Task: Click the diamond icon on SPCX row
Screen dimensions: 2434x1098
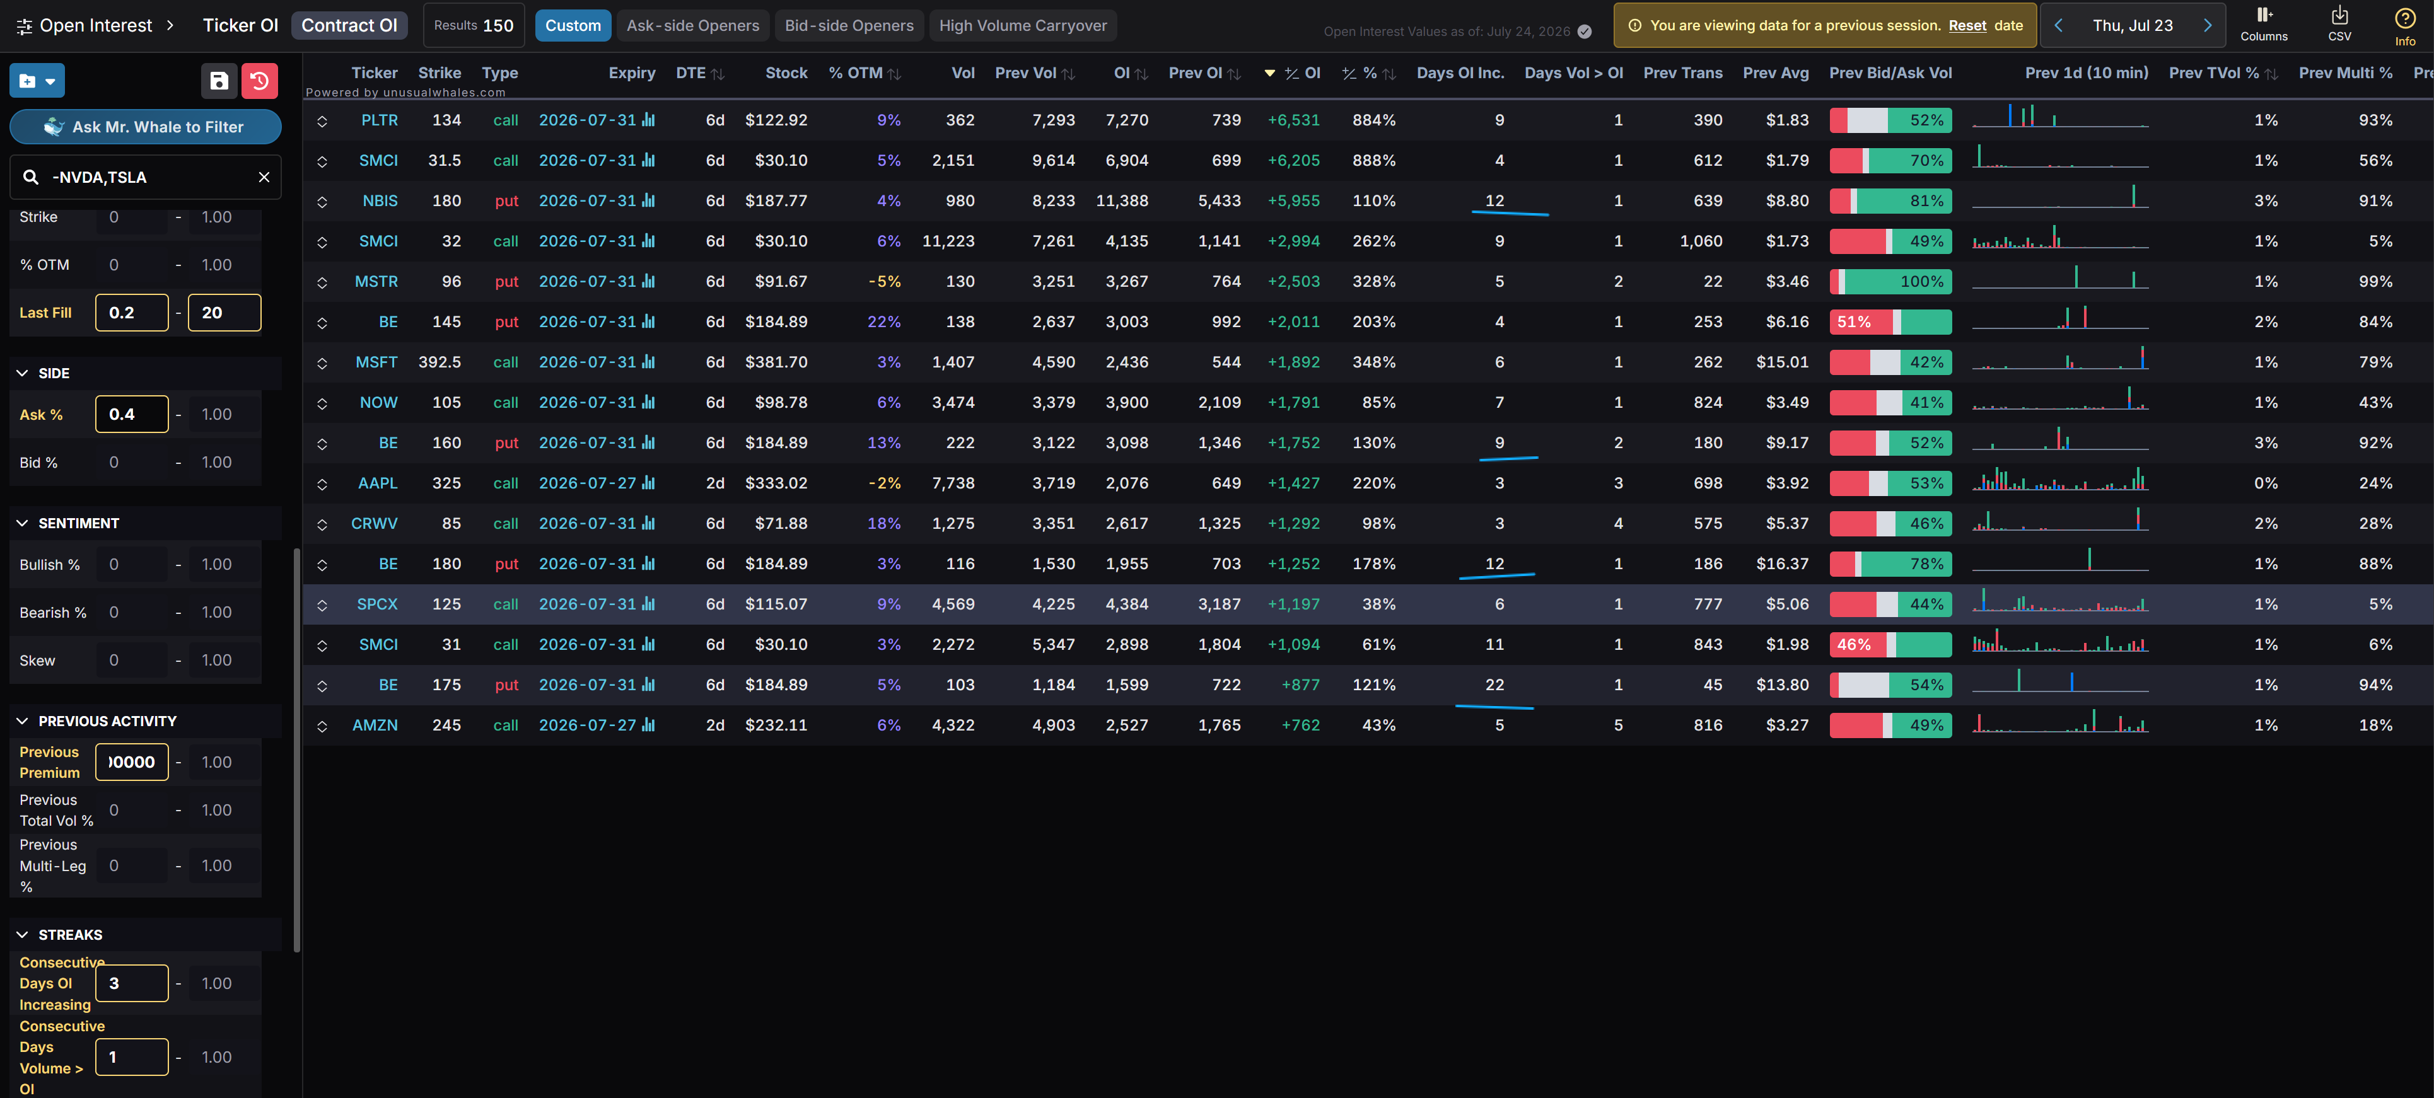Action: point(322,605)
